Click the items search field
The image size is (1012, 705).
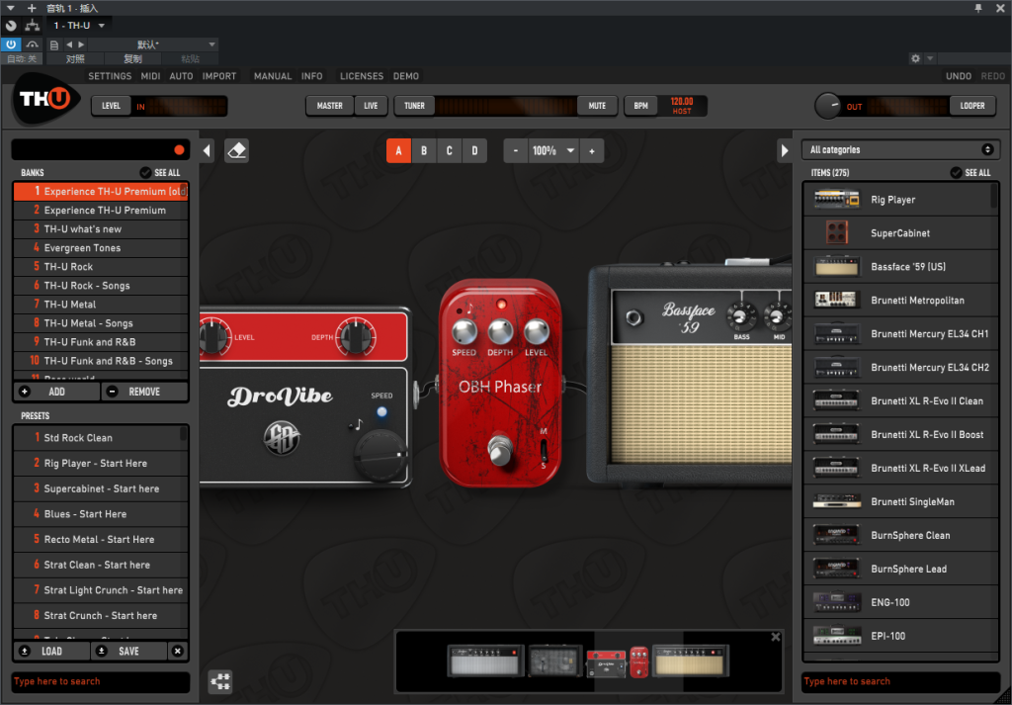pyautogui.click(x=901, y=681)
